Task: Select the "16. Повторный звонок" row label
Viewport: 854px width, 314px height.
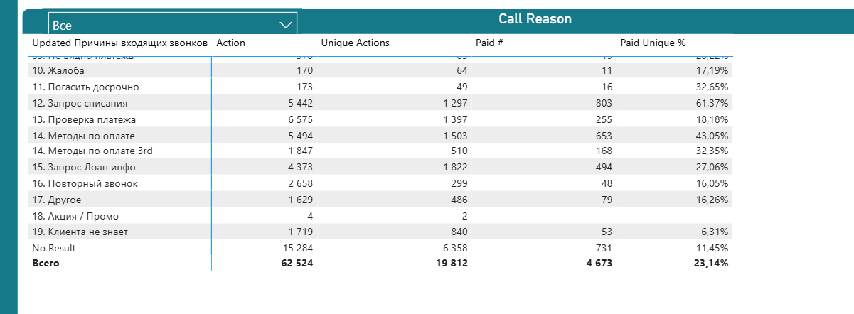Action: tap(85, 183)
